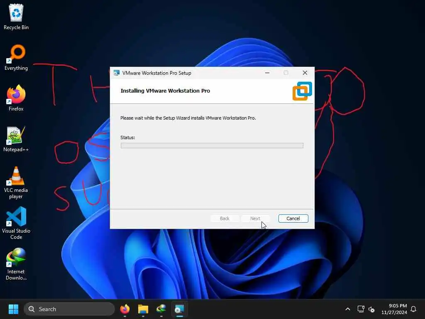Screen dimensions: 425x319
Task: Click the "Status:" label
Action: [x=128, y=137]
